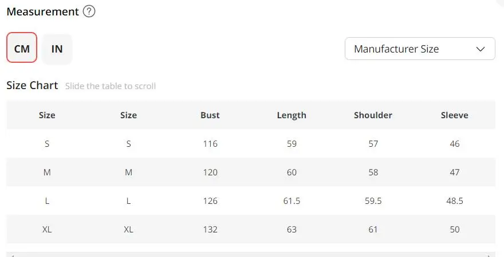Switch measurement units to IN
The image size is (504, 257).
click(x=57, y=48)
